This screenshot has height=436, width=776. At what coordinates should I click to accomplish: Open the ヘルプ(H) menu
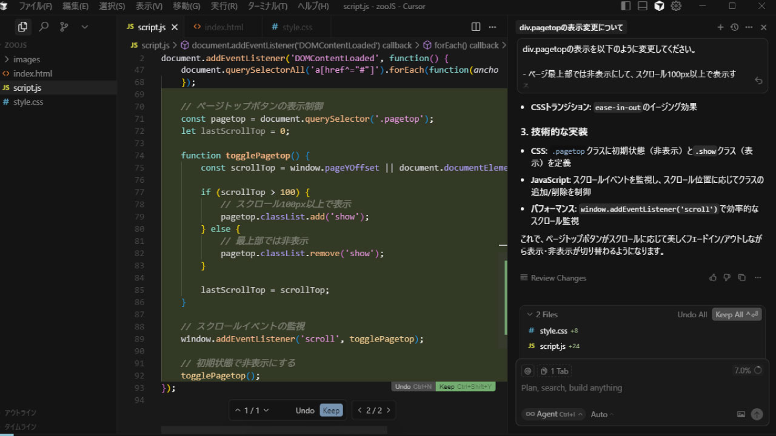pos(313,6)
